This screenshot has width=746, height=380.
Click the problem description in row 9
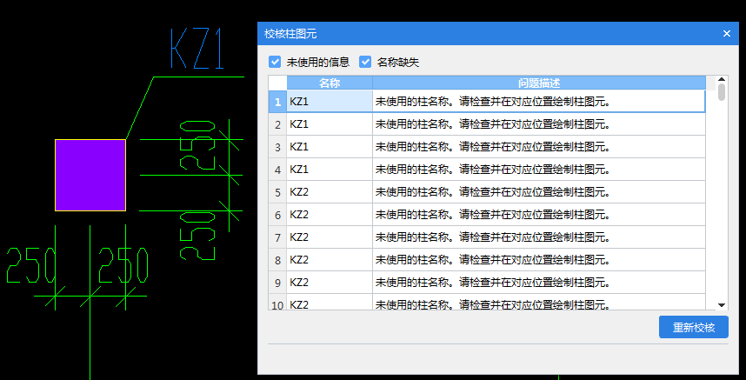click(539, 283)
